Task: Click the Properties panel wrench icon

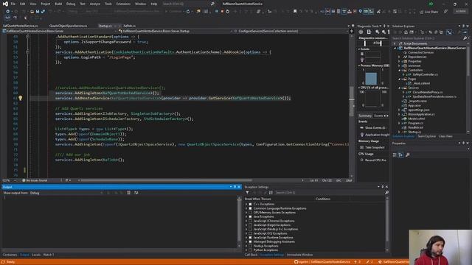Action: click(408, 155)
